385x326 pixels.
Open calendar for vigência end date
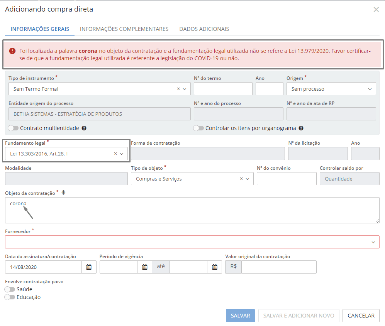pos(214,267)
